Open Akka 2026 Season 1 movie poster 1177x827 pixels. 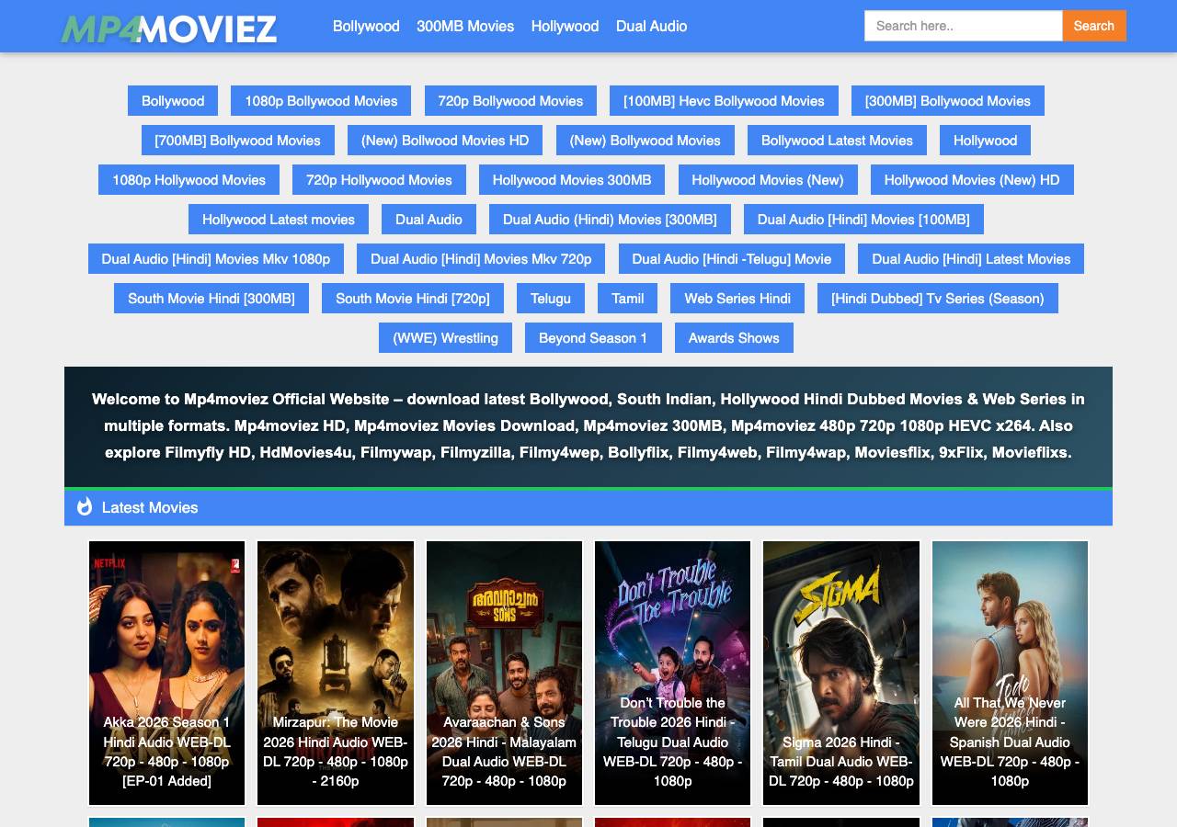coord(166,673)
